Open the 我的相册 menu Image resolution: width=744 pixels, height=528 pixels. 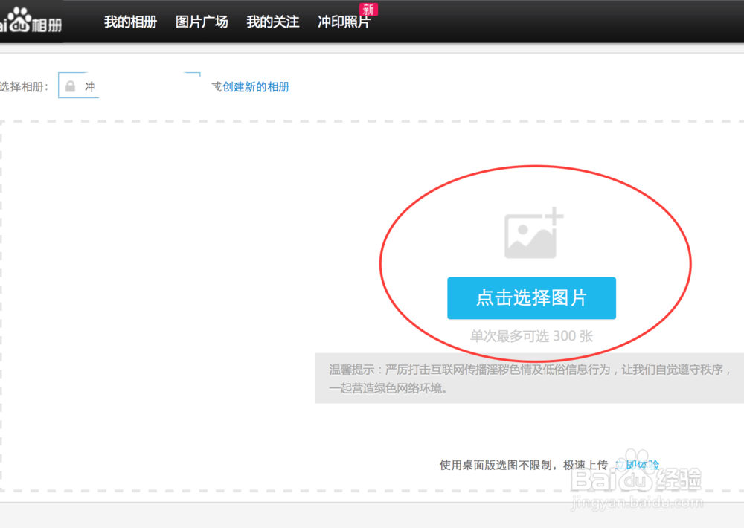click(130, 22)
